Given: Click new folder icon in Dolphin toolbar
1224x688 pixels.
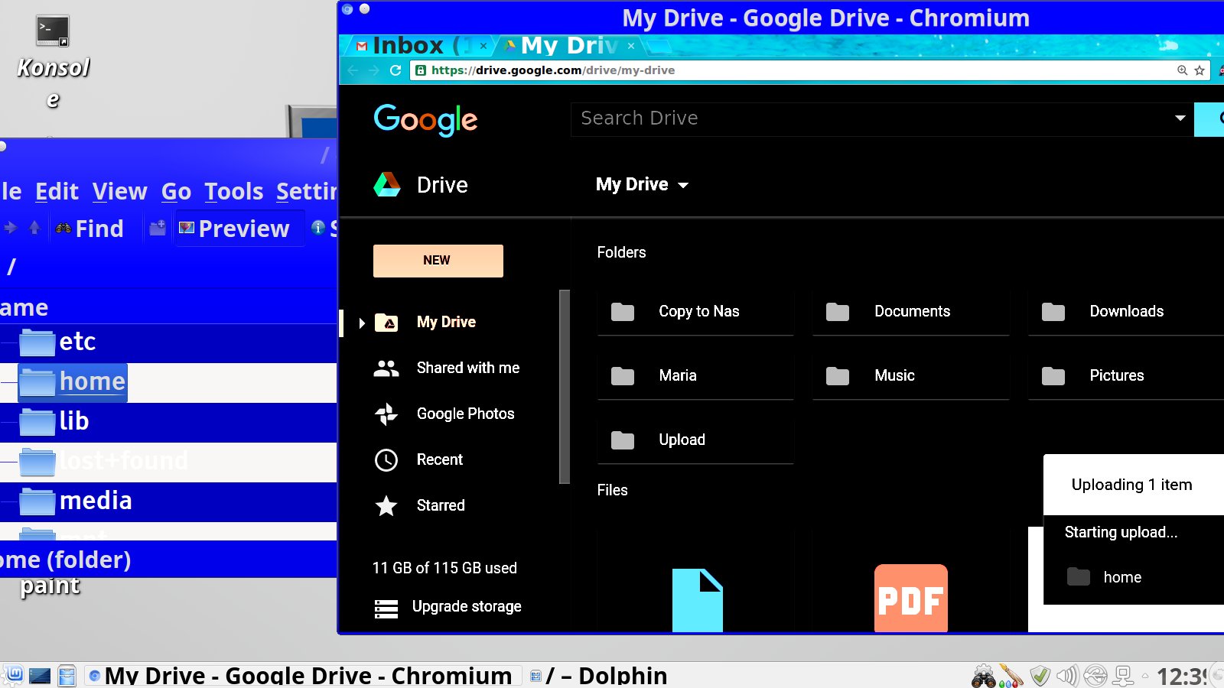Looking at the screenshot, I should (158, 228).
